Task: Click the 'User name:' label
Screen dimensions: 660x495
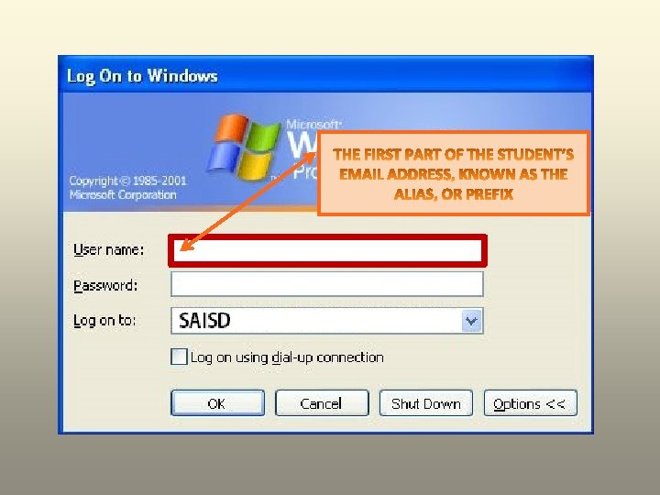Action: 108,249
